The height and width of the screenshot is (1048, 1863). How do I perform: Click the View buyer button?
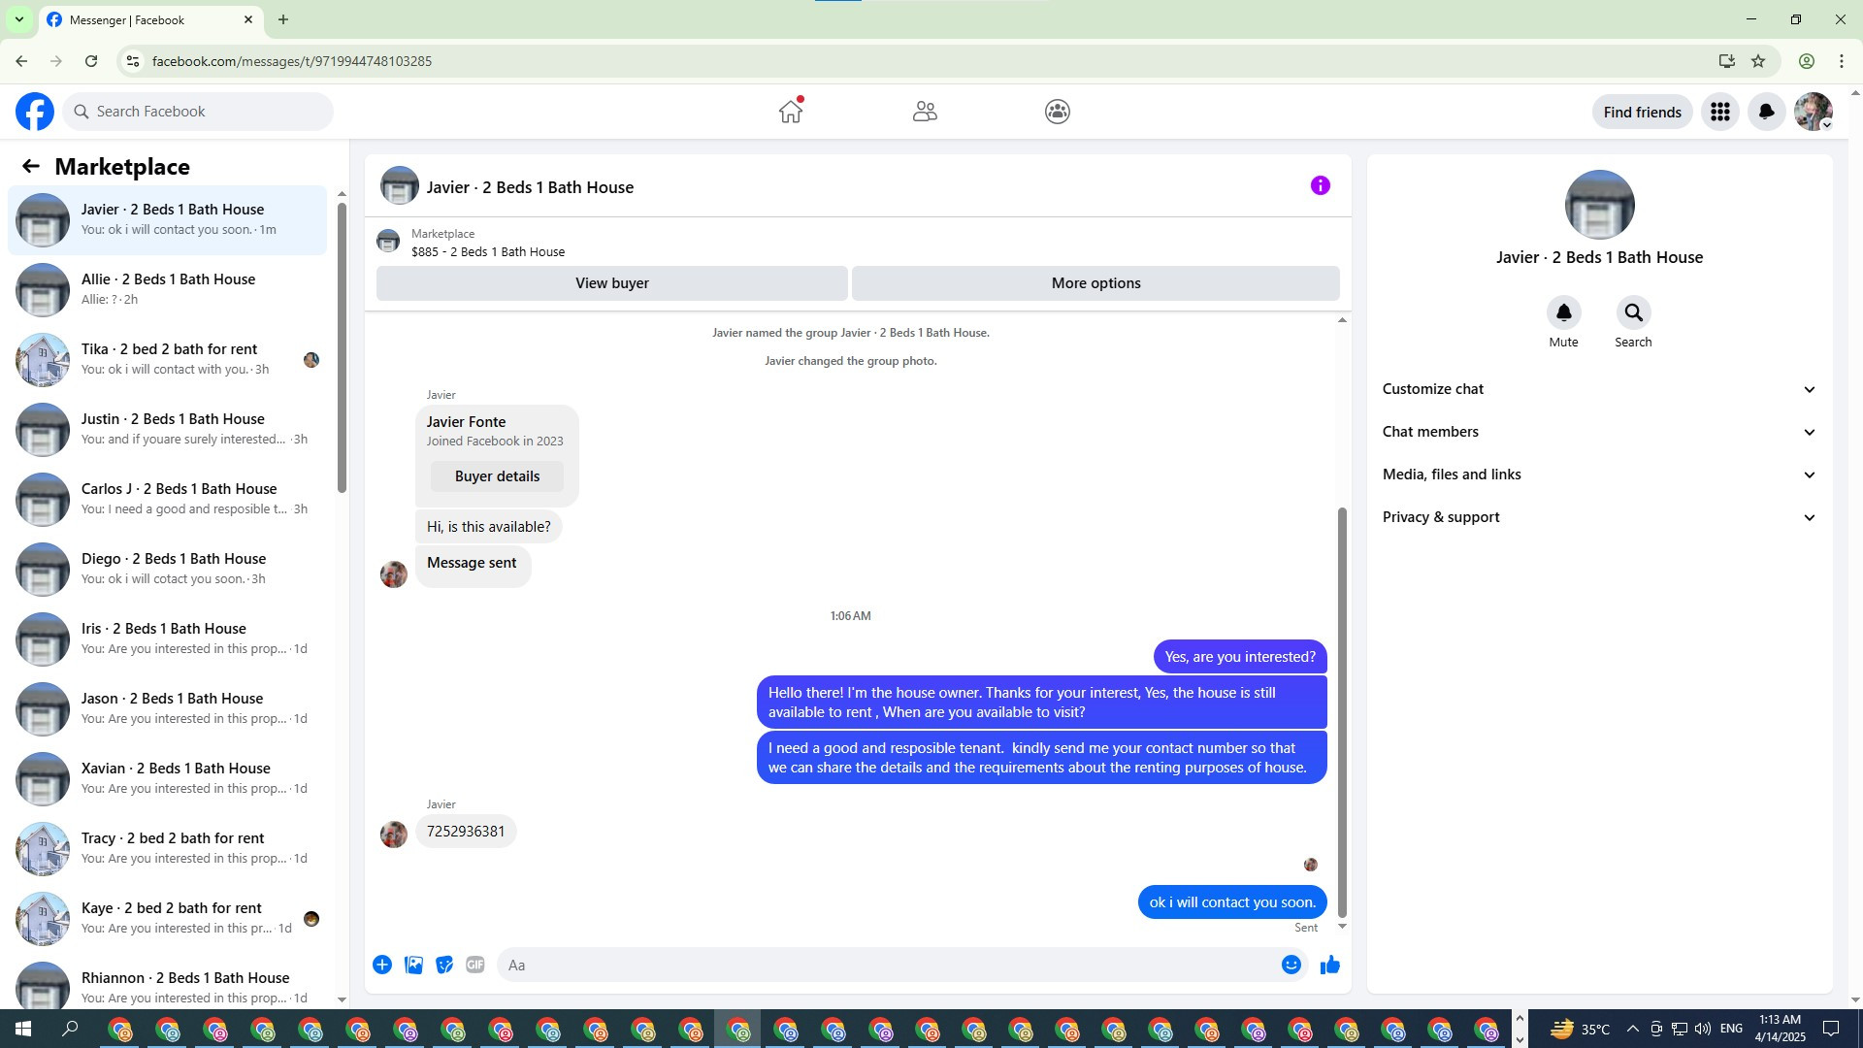[611, 283]
